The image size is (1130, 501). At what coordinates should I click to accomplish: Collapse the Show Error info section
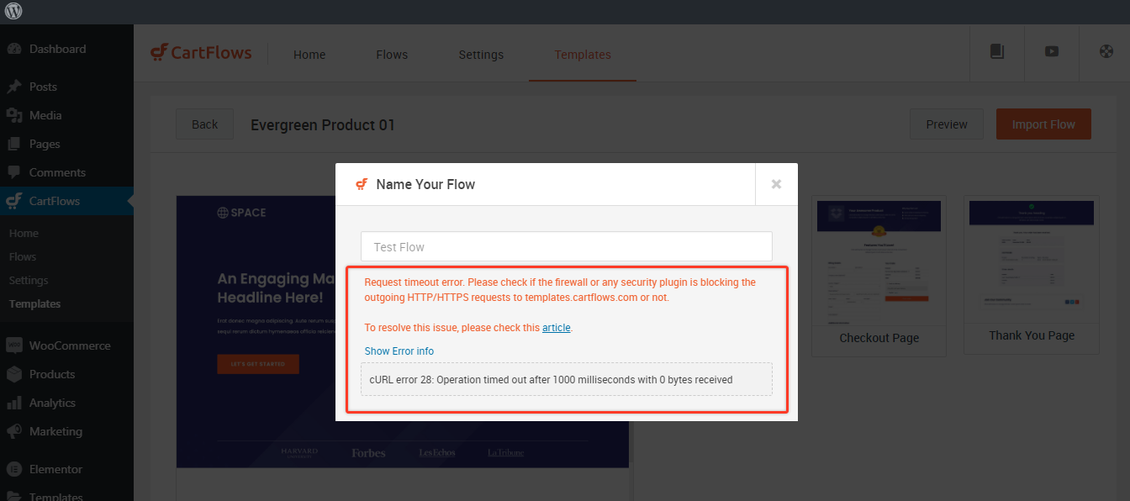399,351
